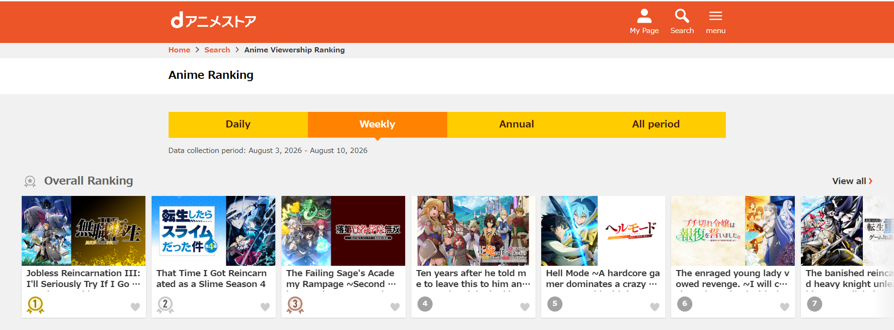Viewport: 894px width, 330px height.
Task: Favorite Jobless Reincarnation III with heart
Action: point(136,307)
